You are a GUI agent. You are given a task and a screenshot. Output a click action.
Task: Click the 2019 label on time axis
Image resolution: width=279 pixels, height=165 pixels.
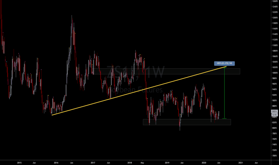pos(167,163)
